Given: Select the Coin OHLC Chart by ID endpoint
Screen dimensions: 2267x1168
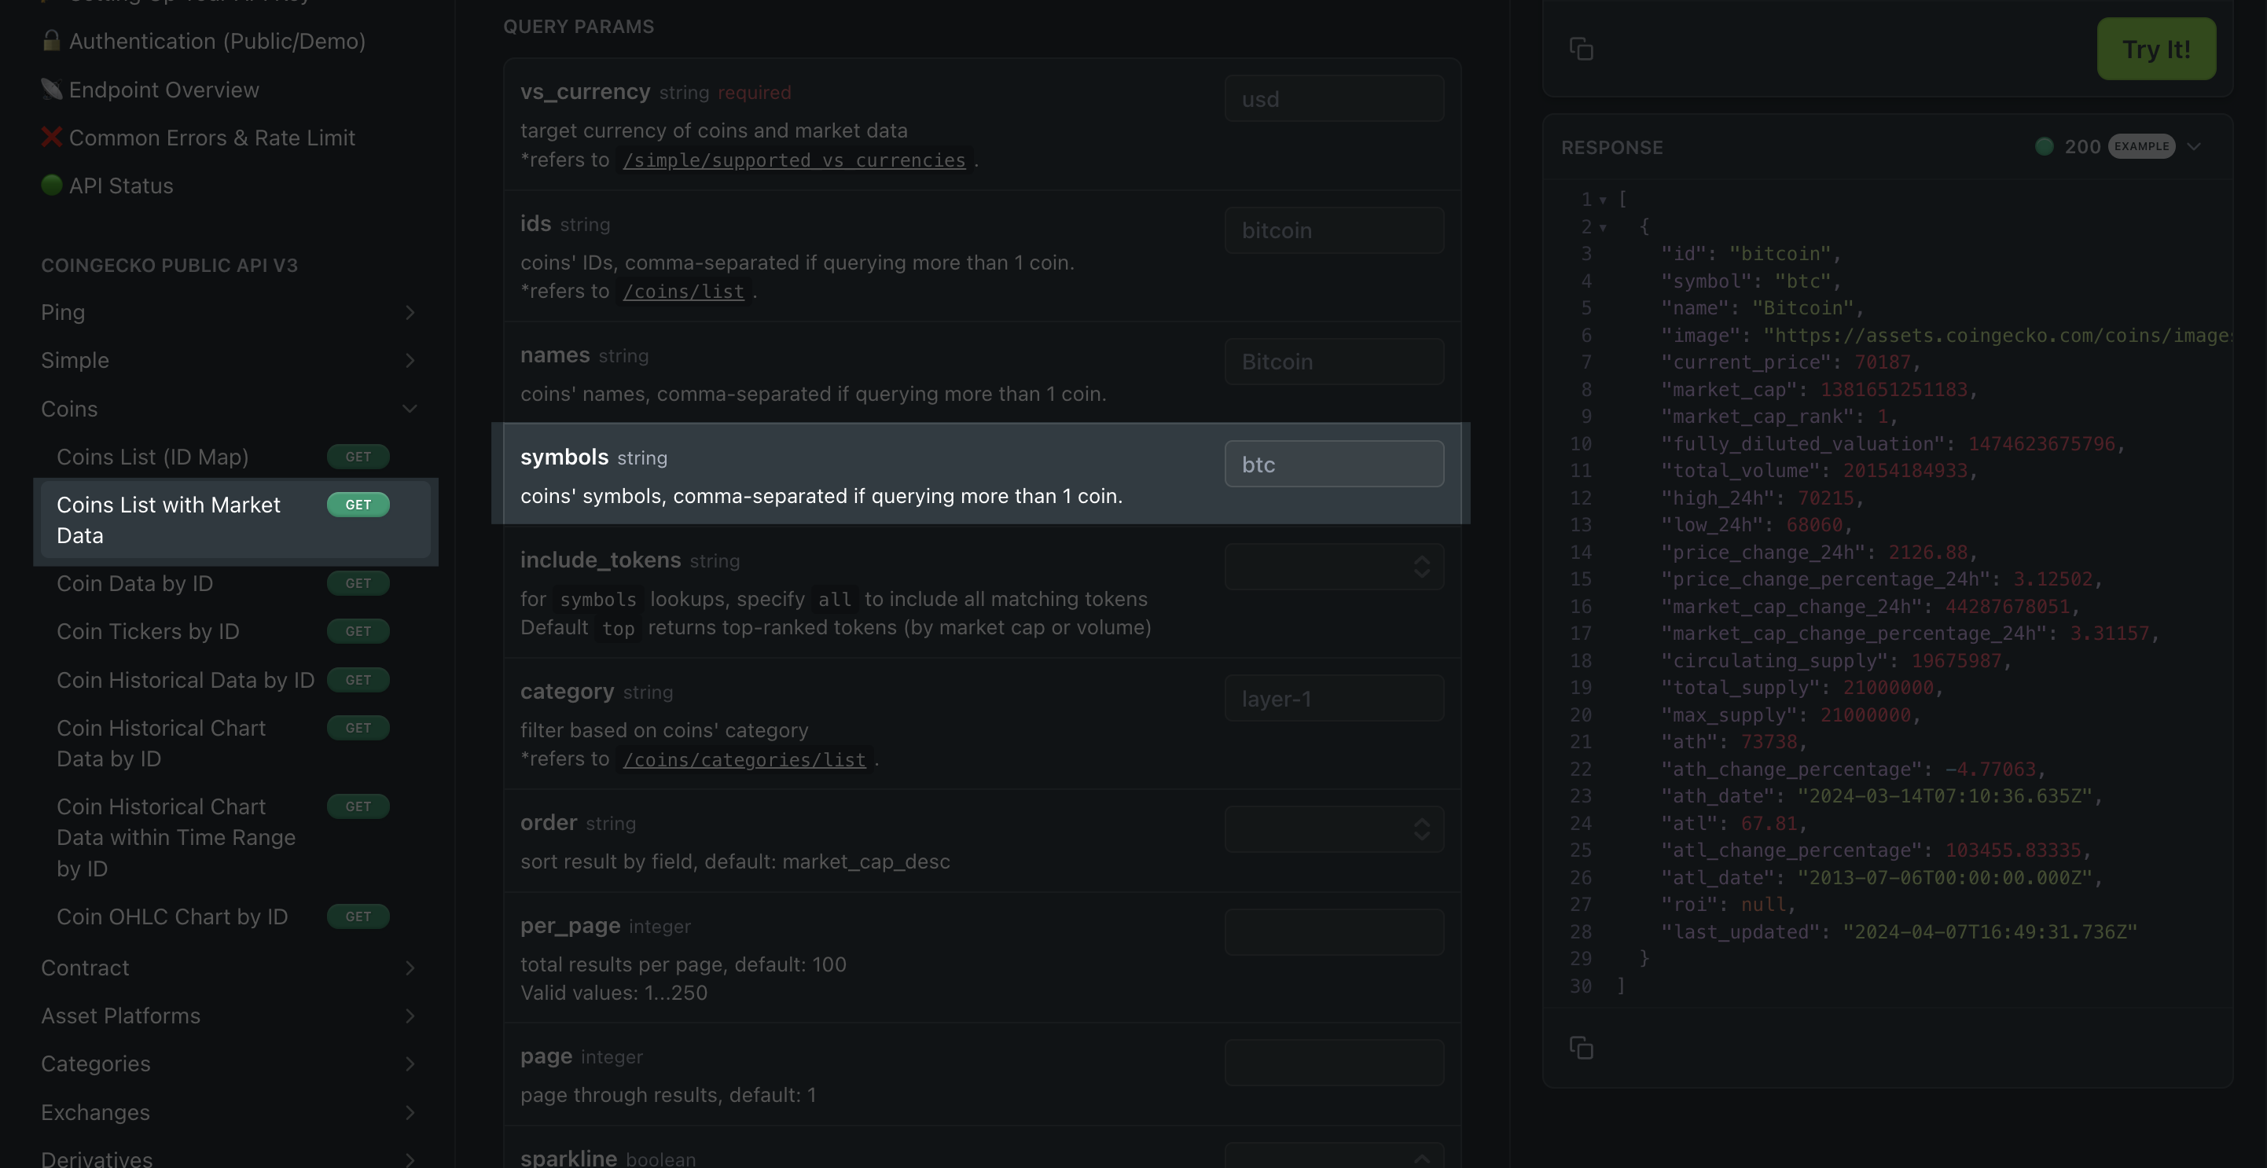Looking at the screenshot, I should [x=171, y=916].
